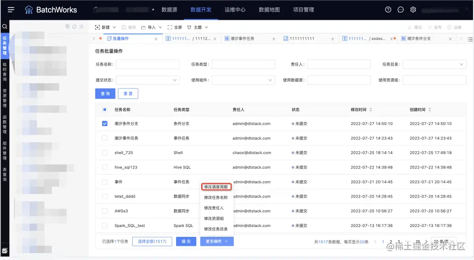Click the blue 提交 button below the table

pyautogui.click(x=186, y=241)
